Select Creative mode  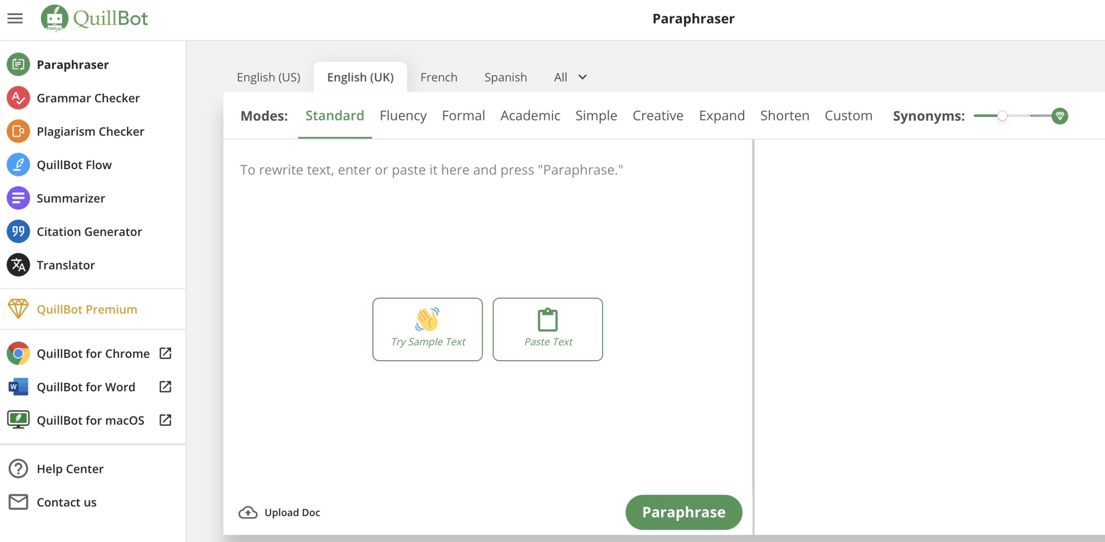pyautogui.click(x=658, y=116)
